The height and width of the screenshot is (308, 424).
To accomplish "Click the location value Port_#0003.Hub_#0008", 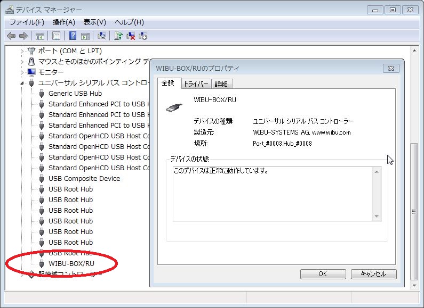I will click(x=282, y=144).
